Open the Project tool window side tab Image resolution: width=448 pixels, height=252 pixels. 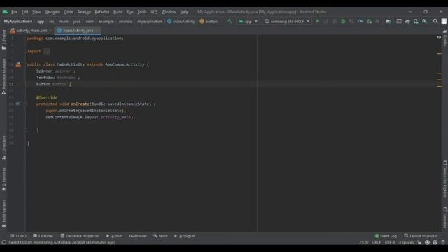point(3,39)
